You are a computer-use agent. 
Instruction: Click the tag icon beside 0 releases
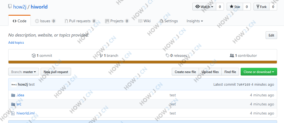pos(168,56)
